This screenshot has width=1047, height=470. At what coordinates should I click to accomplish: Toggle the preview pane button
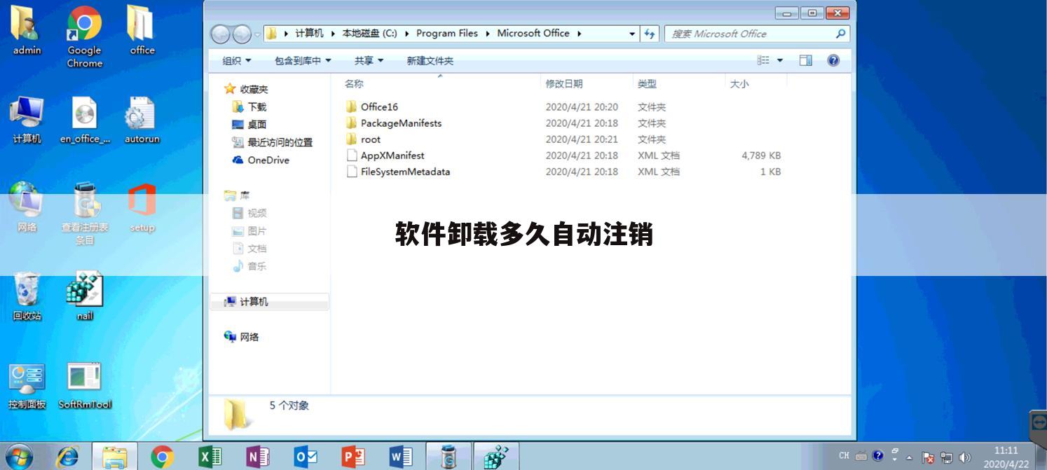[806, 60]
